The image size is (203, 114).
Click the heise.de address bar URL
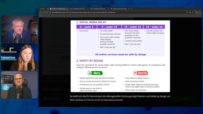point(84,12)
